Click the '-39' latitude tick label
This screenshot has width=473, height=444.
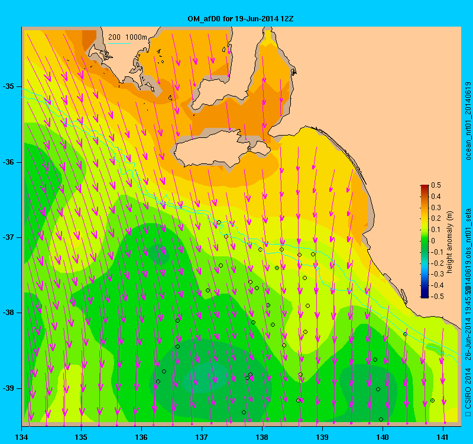8,388
